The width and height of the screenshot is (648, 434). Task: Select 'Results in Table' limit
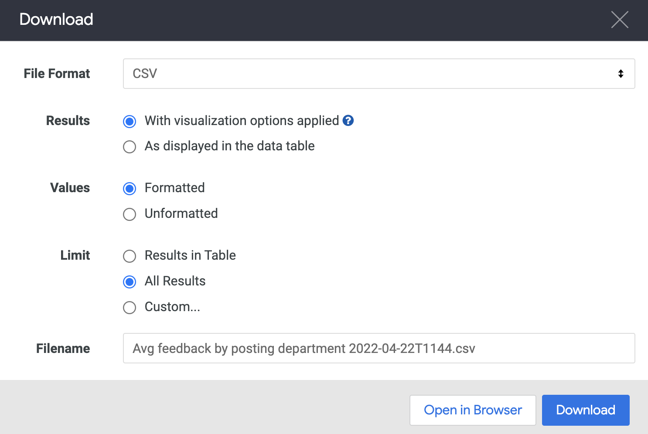tap(129, 256)
